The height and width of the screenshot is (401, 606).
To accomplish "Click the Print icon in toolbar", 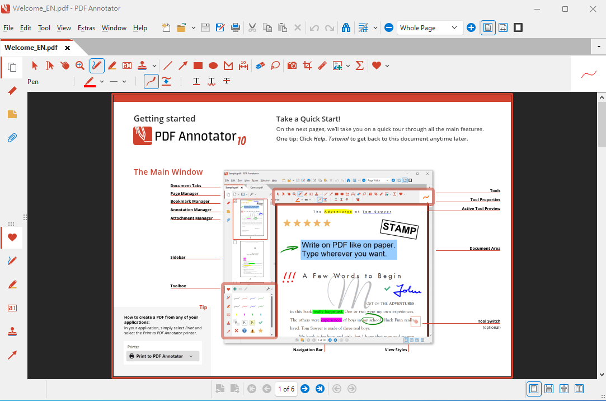I will click(236, 27).
